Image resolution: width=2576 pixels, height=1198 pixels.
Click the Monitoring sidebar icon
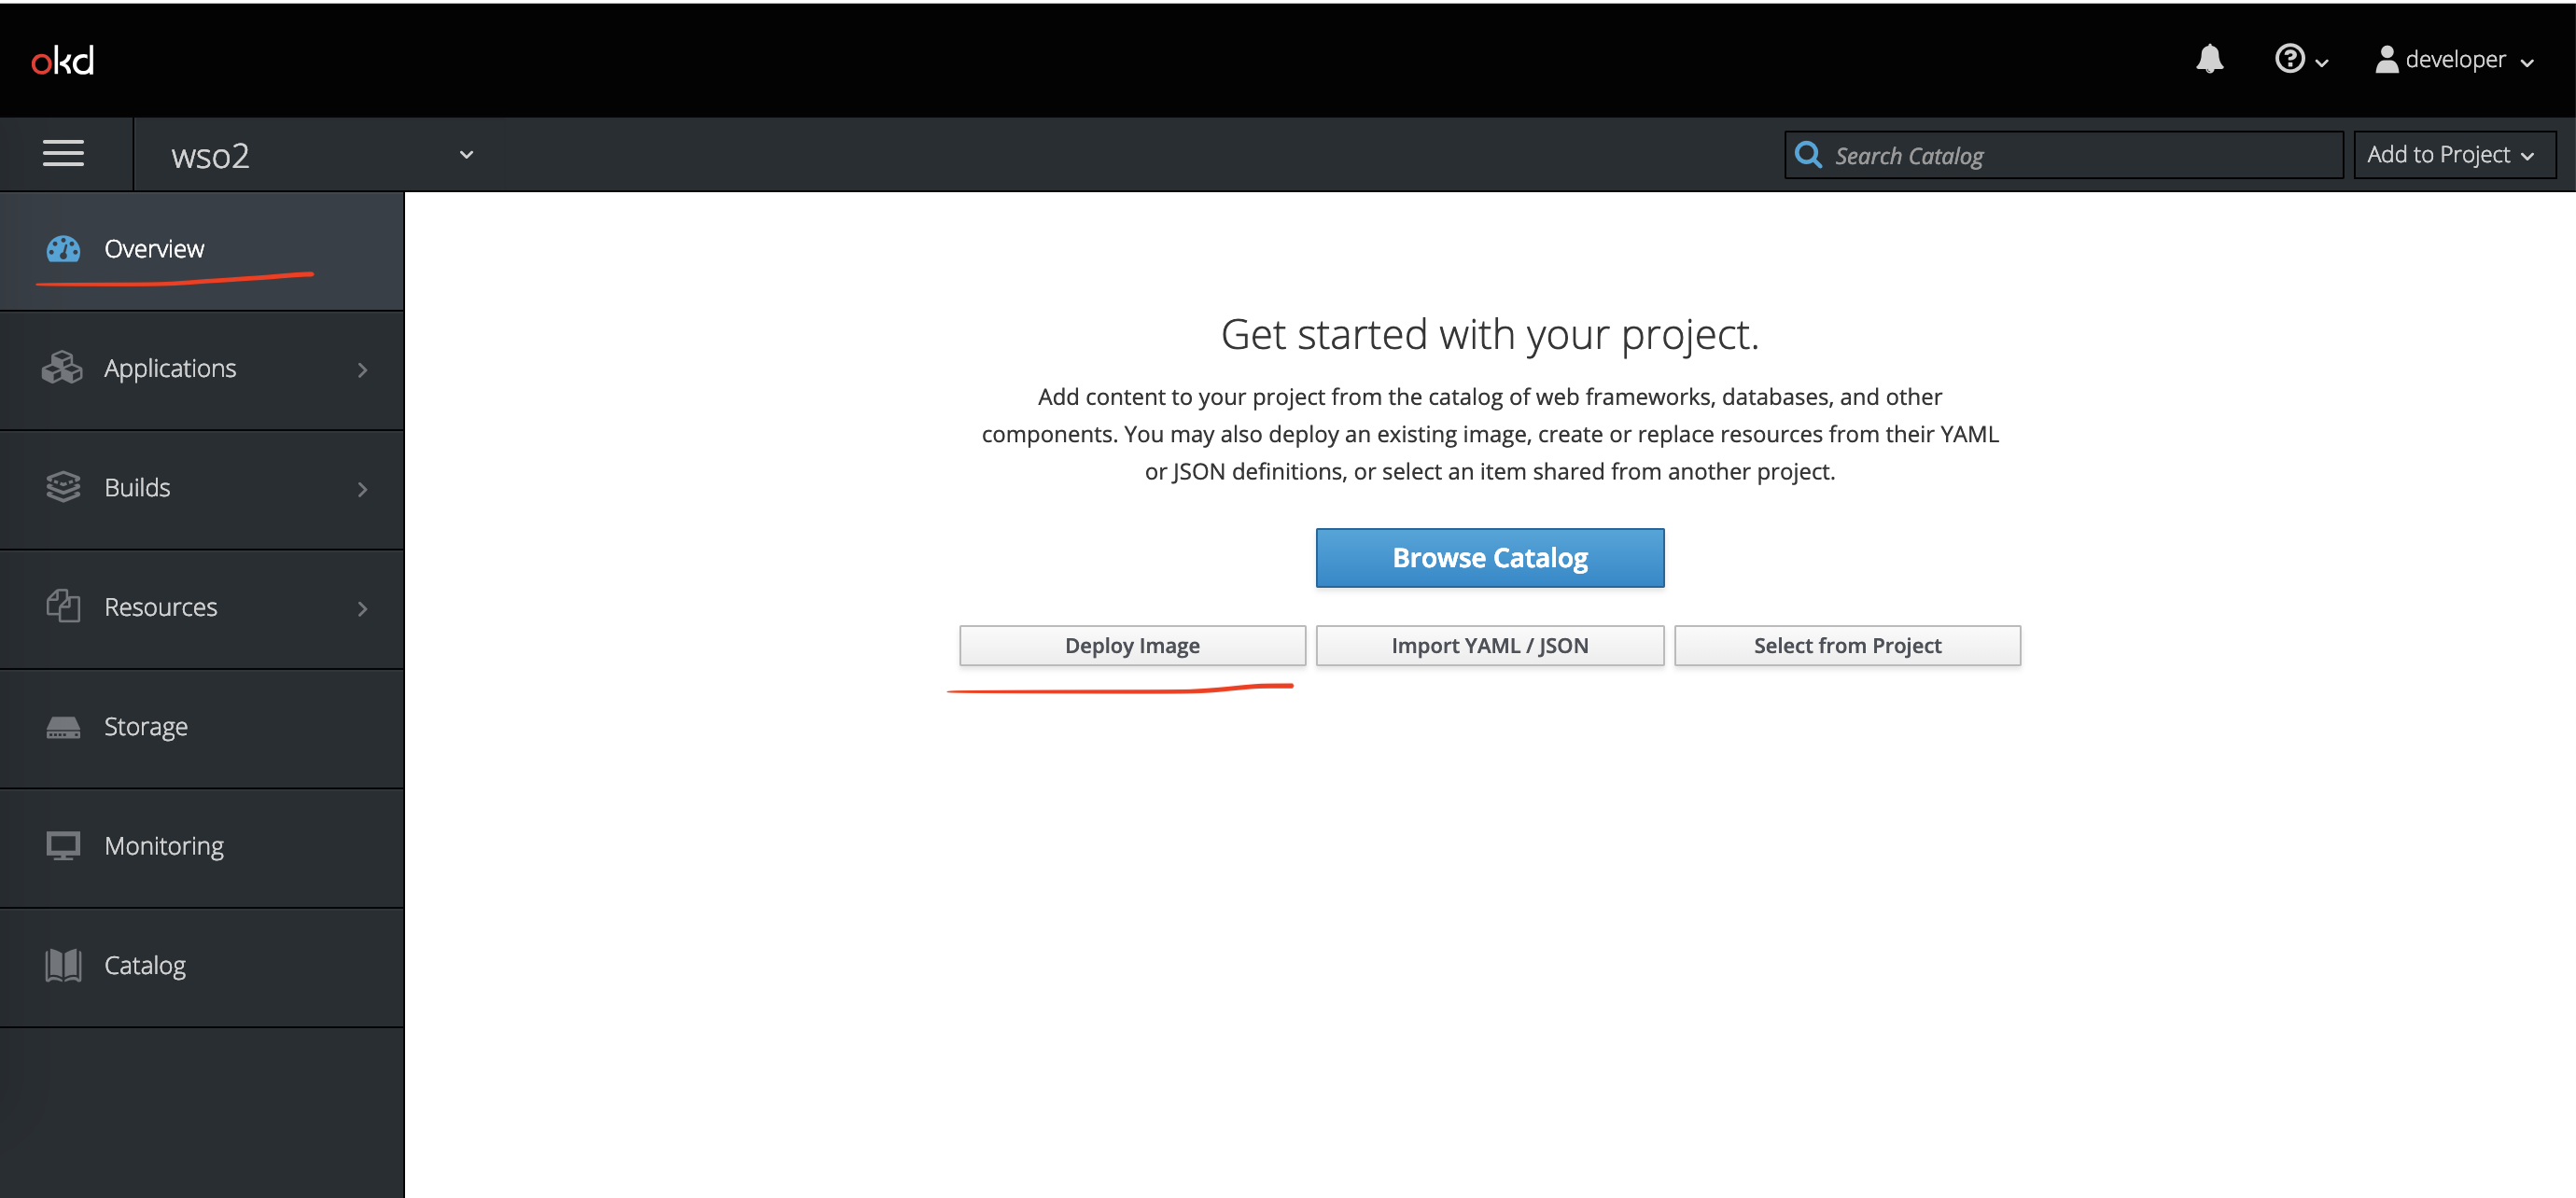pyautogui.click(x=61, y=843)
